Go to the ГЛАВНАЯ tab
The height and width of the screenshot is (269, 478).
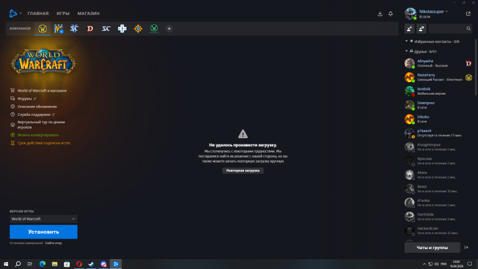(x=38, y=14)
